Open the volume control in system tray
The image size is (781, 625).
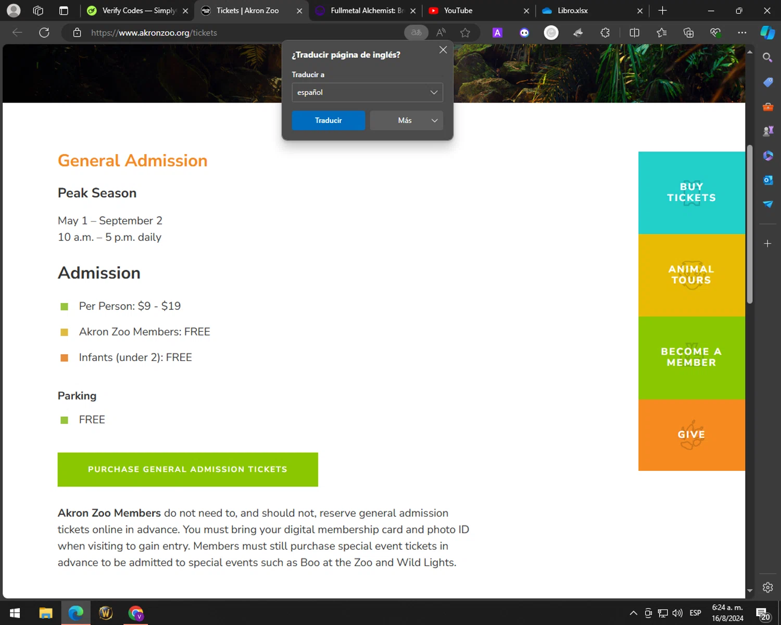pos(677,613)
